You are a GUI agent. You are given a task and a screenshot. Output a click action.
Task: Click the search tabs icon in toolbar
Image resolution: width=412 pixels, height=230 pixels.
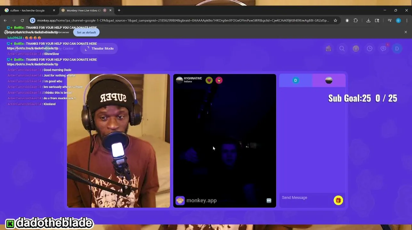pos(377,20)
